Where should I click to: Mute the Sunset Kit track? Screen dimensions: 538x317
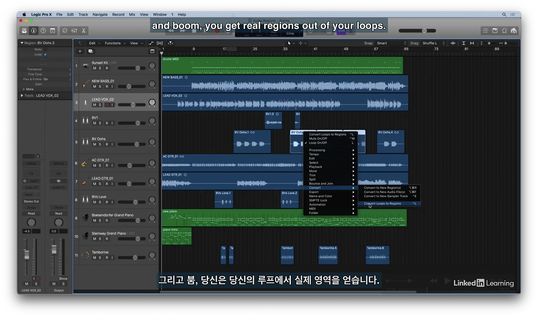(95, 68)
